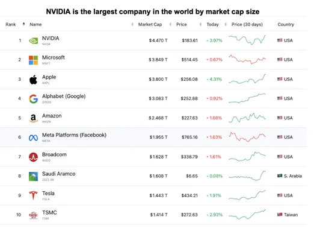Click the Tesla T logo
The width and height of the screenshot is (314, 228).
pos(33,195)
